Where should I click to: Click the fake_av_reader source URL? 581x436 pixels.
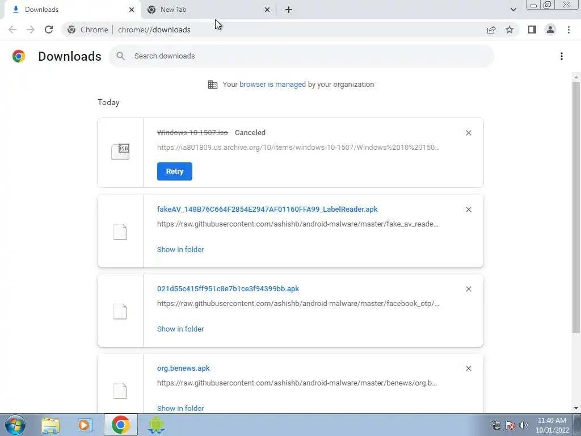click(x=297, y=224)
